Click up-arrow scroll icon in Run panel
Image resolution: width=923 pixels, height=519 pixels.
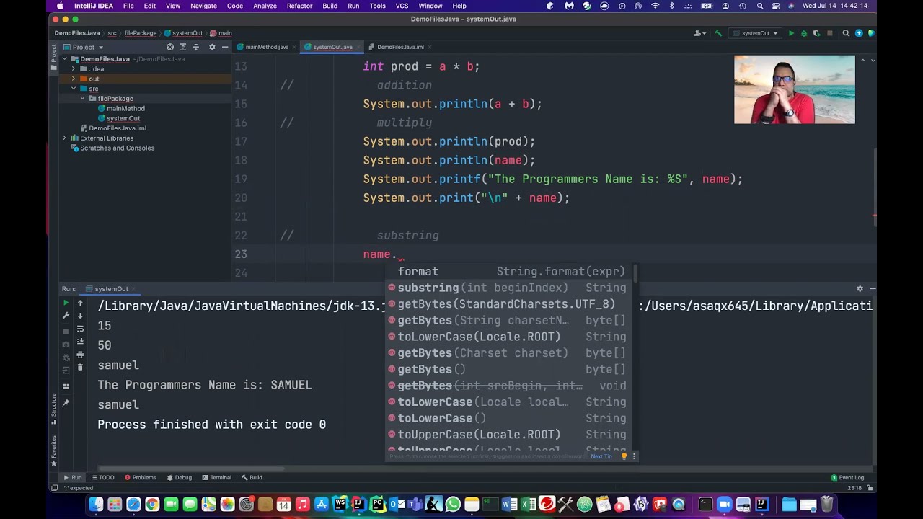80,303
